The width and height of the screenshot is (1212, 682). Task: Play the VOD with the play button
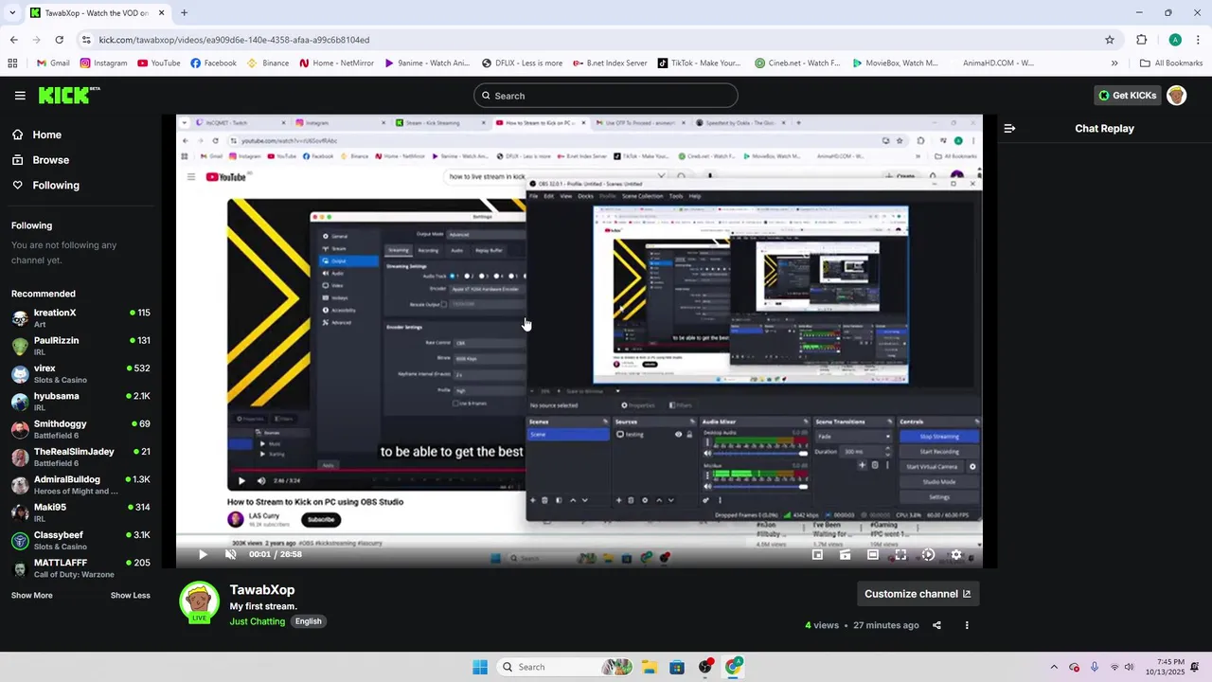[203, 554]
